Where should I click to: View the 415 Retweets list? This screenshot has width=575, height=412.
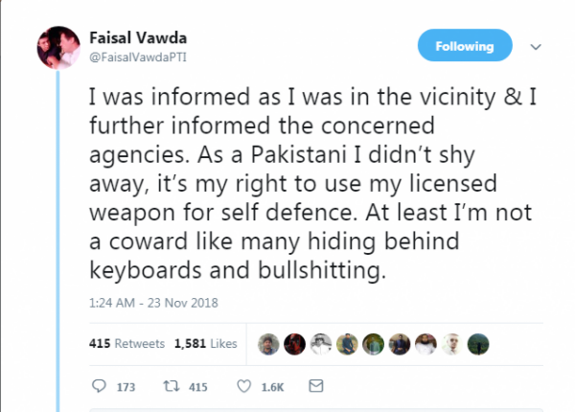126,343
